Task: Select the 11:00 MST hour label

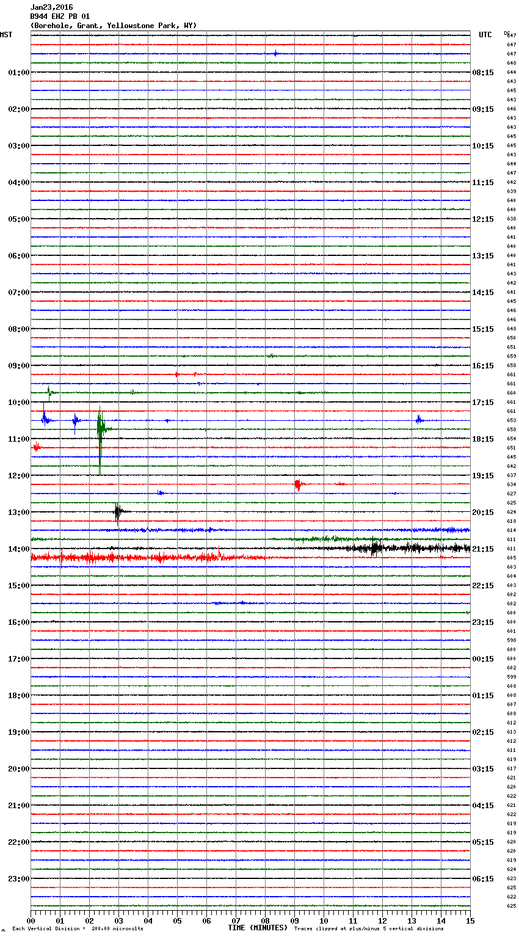Action: [x=19, y=439]
